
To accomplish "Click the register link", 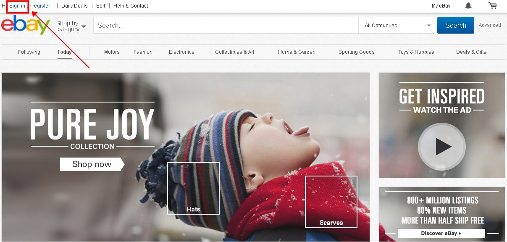I will click(41, 6).
